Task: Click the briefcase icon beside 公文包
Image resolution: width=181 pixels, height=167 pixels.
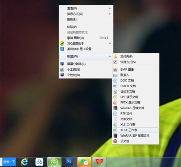Action: [115, 141]
